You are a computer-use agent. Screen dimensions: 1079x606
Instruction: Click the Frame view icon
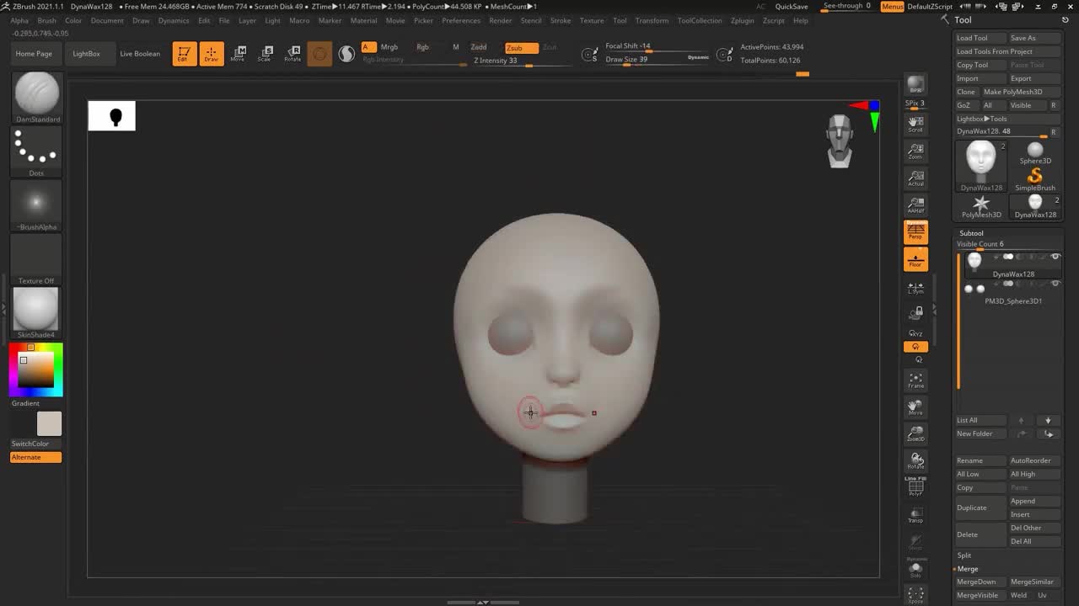click(915, 380)
